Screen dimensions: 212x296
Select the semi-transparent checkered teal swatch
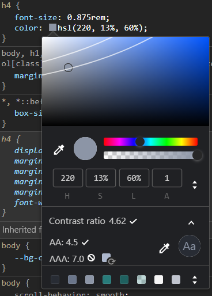[x=141, y=280]
